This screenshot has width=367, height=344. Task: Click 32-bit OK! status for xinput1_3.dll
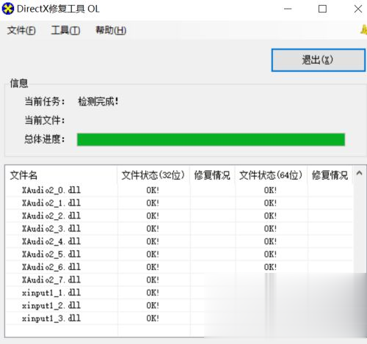tap(153, 318)
